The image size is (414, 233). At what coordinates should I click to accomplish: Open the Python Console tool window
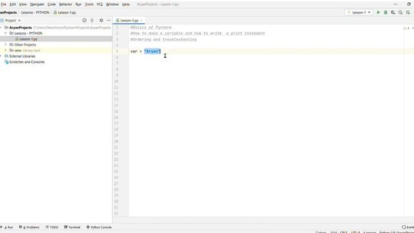pos(99,227)
